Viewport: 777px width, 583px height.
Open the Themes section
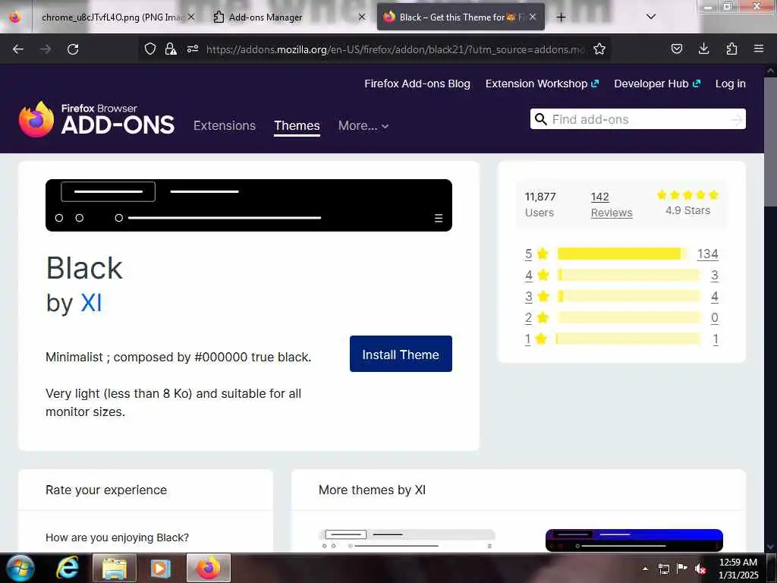pos(297,126)
